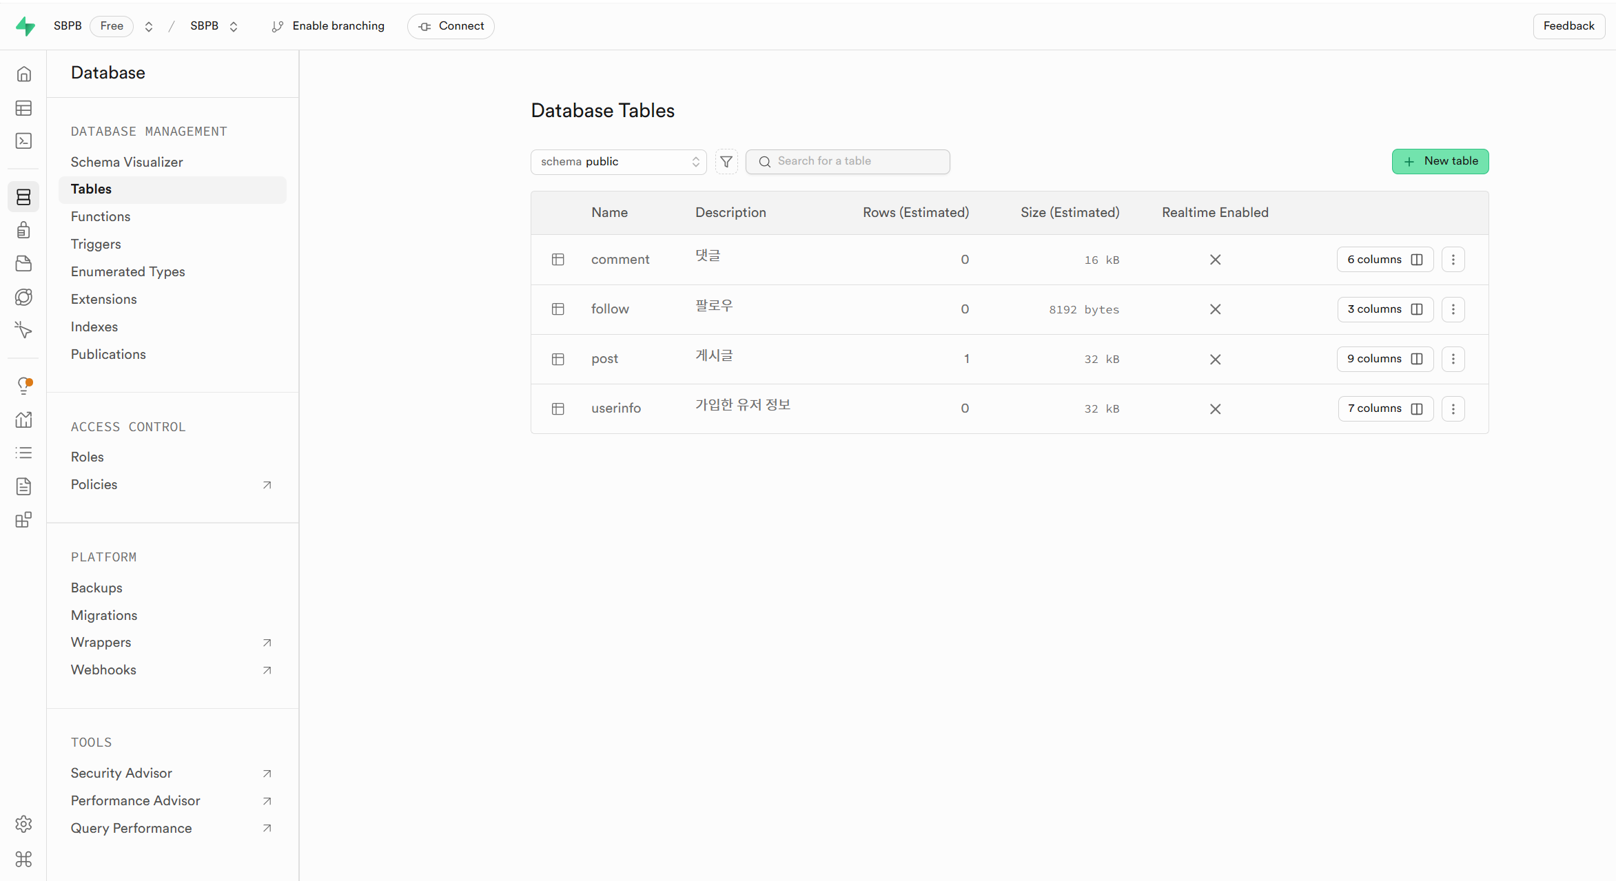Open the SQL Editor sidebar icon

23,141
